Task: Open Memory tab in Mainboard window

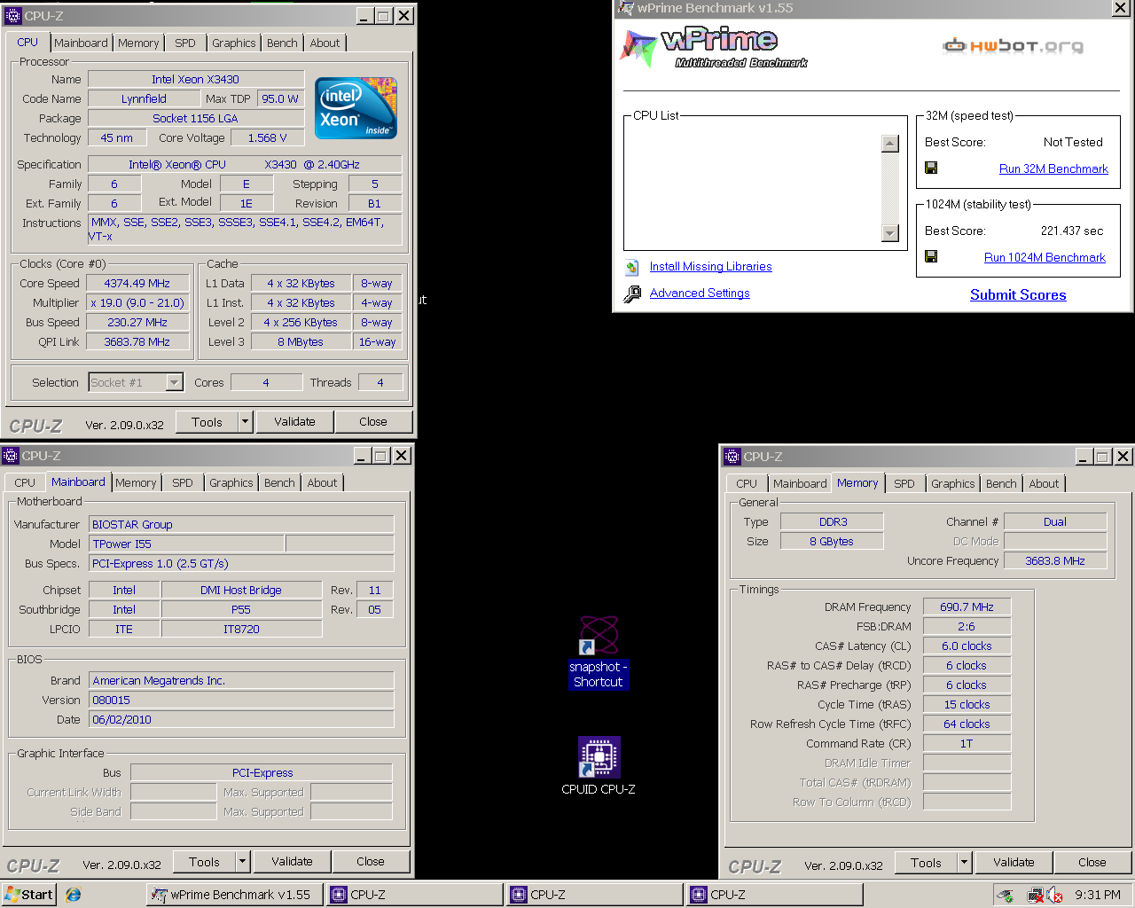Action: (x=136, y=483)
